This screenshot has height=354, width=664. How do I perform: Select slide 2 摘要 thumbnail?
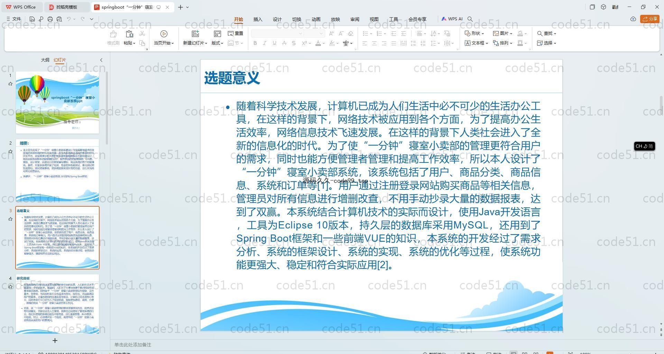coord(57,170)
